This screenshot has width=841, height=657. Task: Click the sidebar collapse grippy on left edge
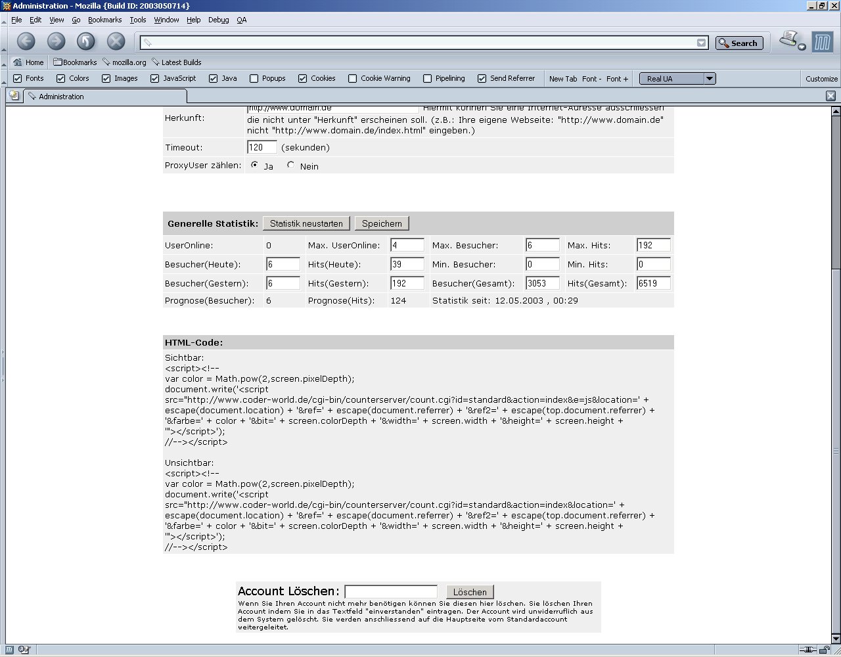point(3,366)
